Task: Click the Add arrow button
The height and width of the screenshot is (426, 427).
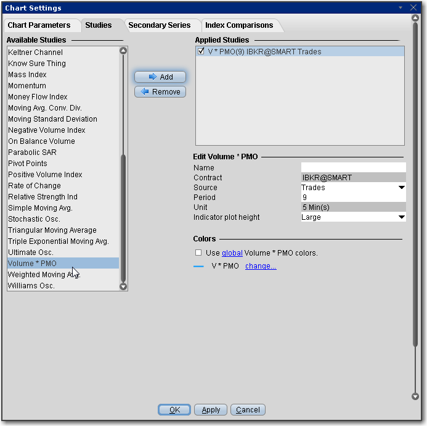Action: click(x=160, y=77)
